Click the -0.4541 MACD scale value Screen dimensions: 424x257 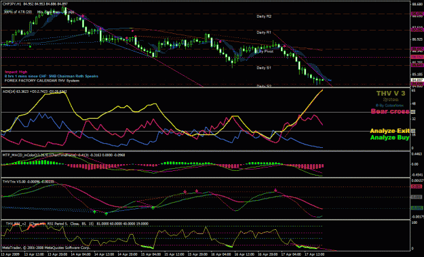pos(417,175)
